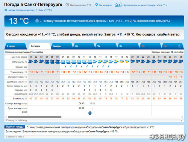Click the sunny cloud icon at 18 hours
The height and width of the screenshot is (142, 188).
(x=121, y=61)
